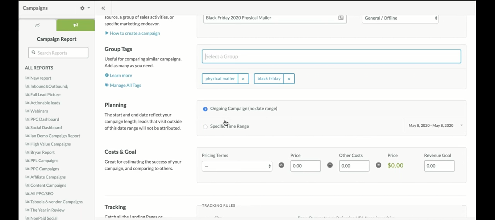The height and width of the screenshot is (220, 495).
Task: Click the equals icon before total Price
Action: pyautogui.click(x=378, y=165)
